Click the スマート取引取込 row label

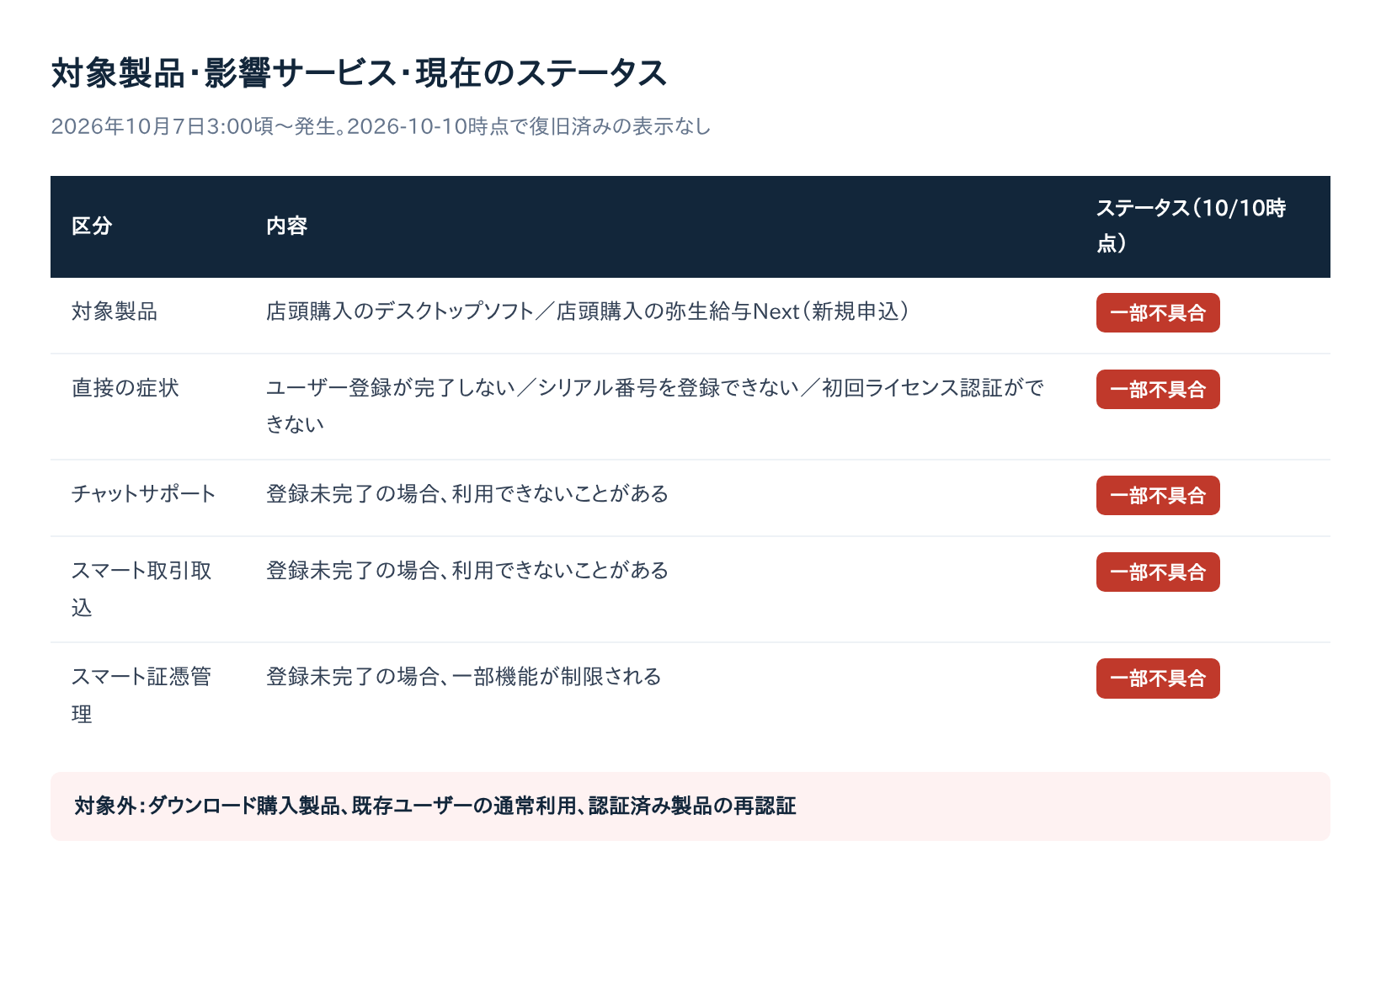141,589
